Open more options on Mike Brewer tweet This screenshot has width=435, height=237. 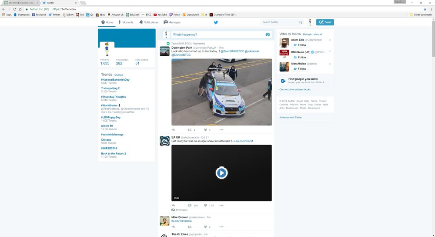[x=221, y=227]
